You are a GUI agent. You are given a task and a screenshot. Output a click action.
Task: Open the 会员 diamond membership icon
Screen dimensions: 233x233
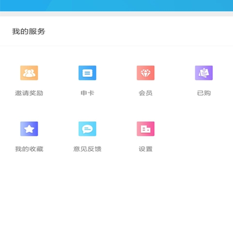[x=146, y=73]
